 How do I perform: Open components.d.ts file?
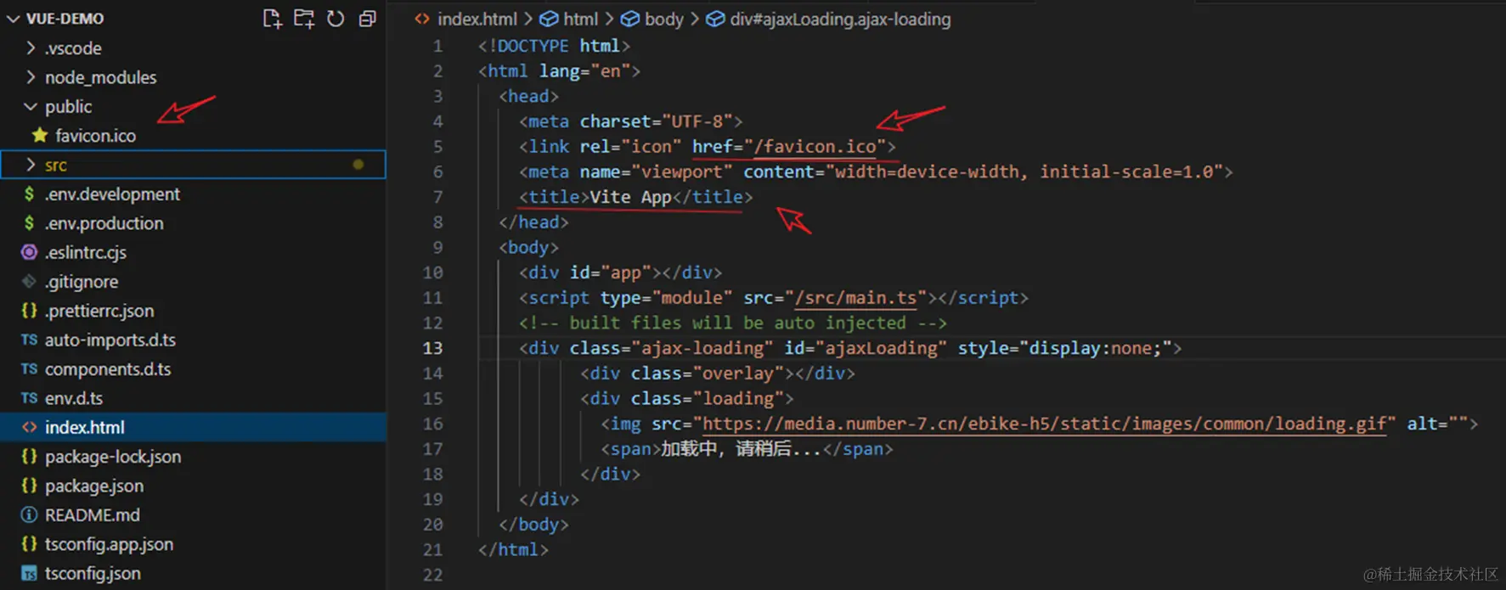108,369
